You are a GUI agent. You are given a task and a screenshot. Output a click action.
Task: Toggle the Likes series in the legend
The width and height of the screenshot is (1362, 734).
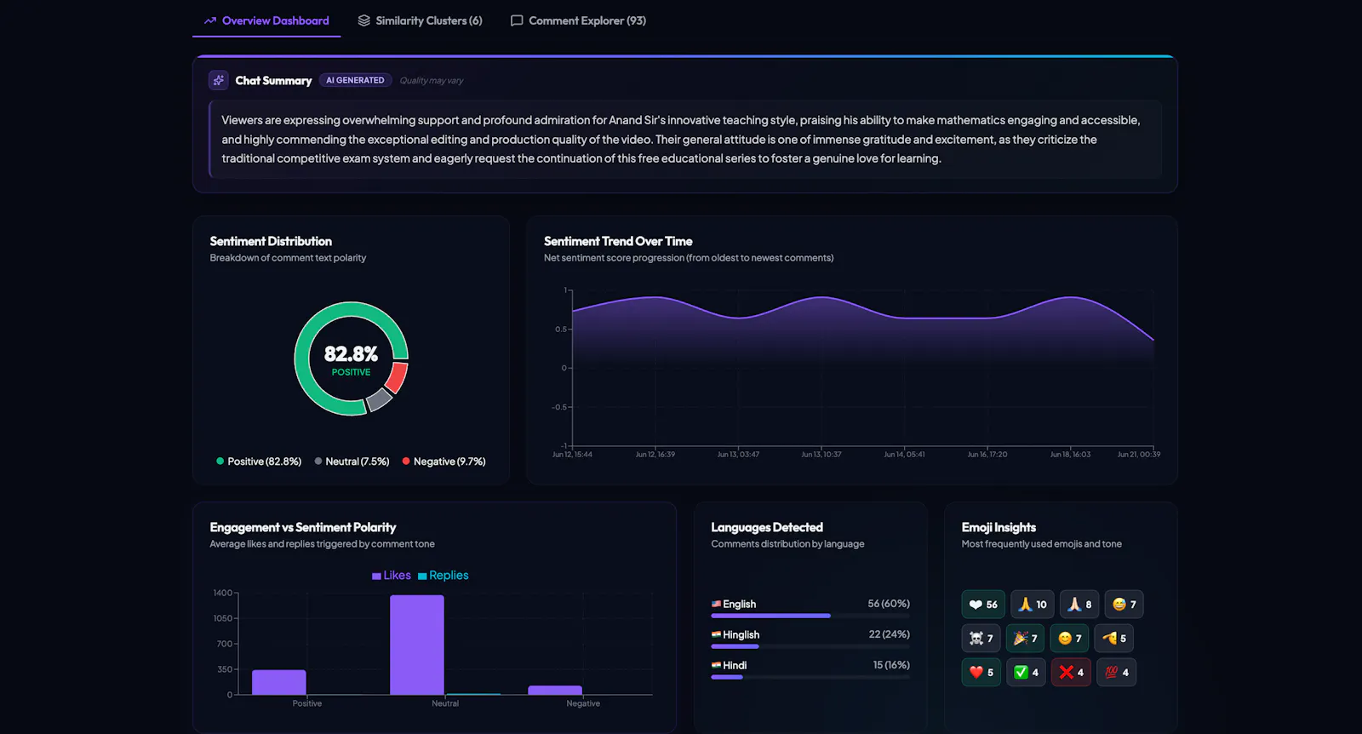pyautogui.click(x=392, y=576)
